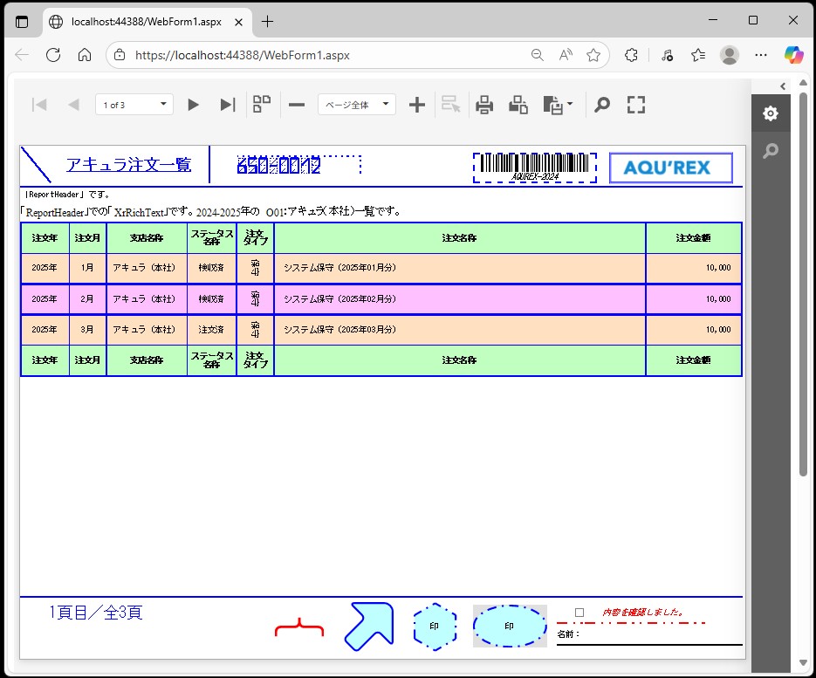Click the browser address bar URL
This screenshot has height=678, width=816.
point(243,55)
